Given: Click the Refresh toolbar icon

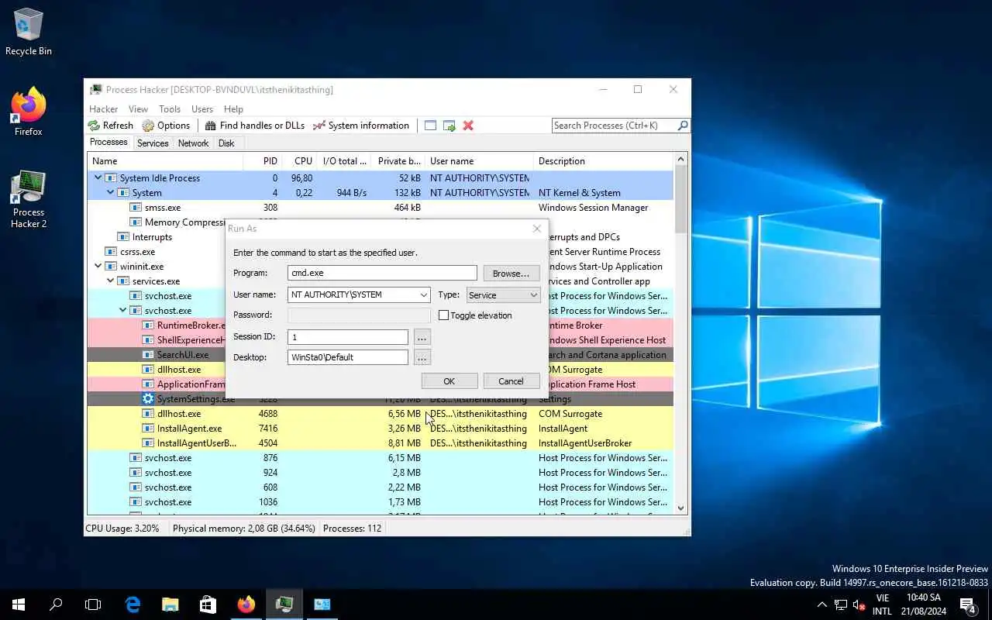Looking at the screenshot, I should click(x=94, y=126).
